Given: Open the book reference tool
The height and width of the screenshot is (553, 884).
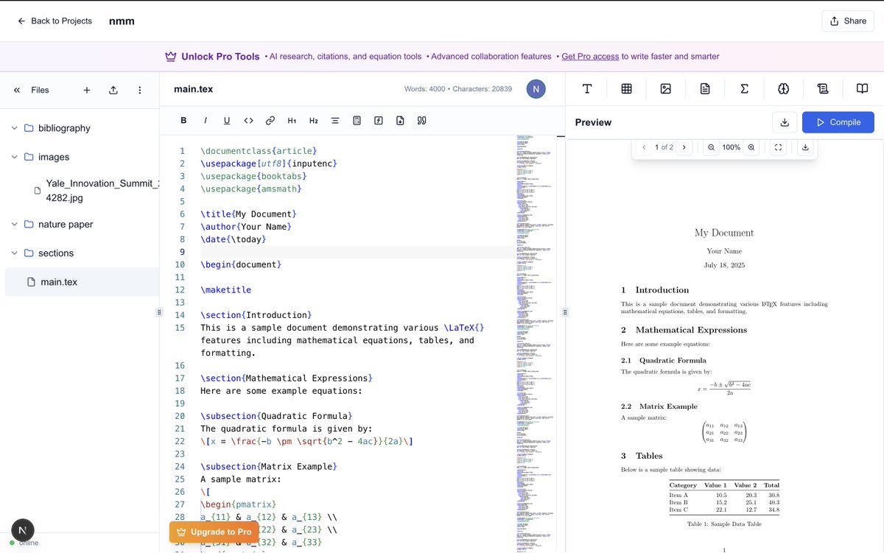Looking at the screenshot, I should point(862,89).
